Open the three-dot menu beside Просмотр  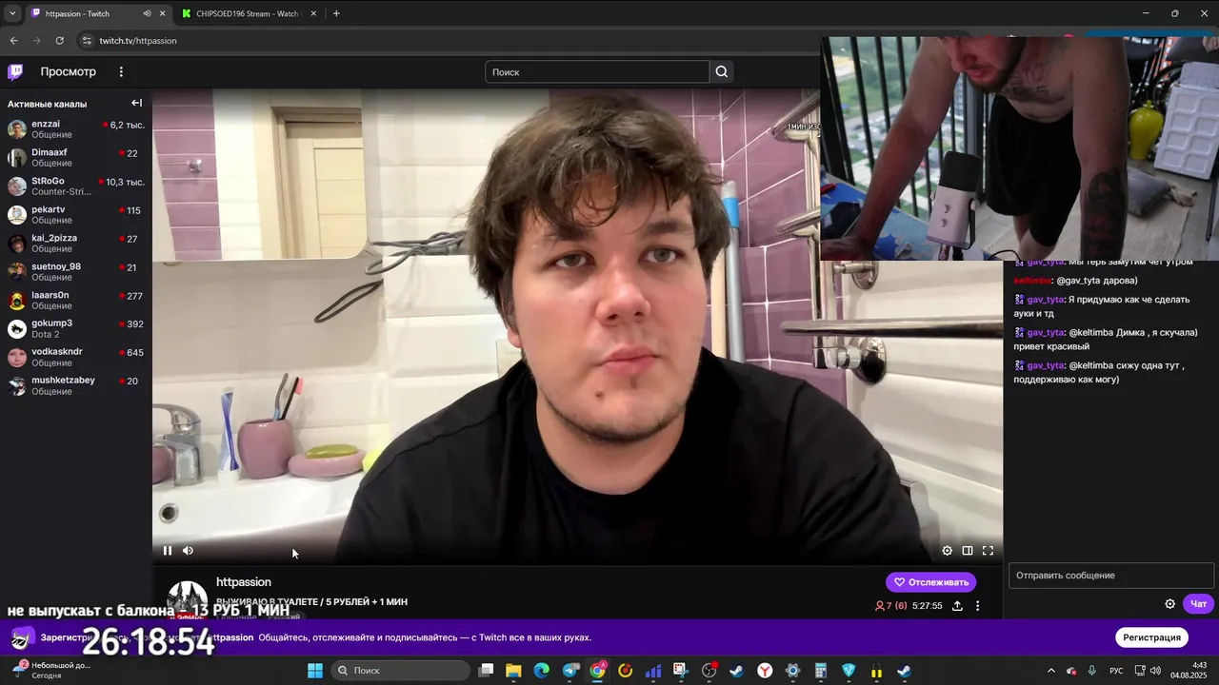(x=121, y=71)
